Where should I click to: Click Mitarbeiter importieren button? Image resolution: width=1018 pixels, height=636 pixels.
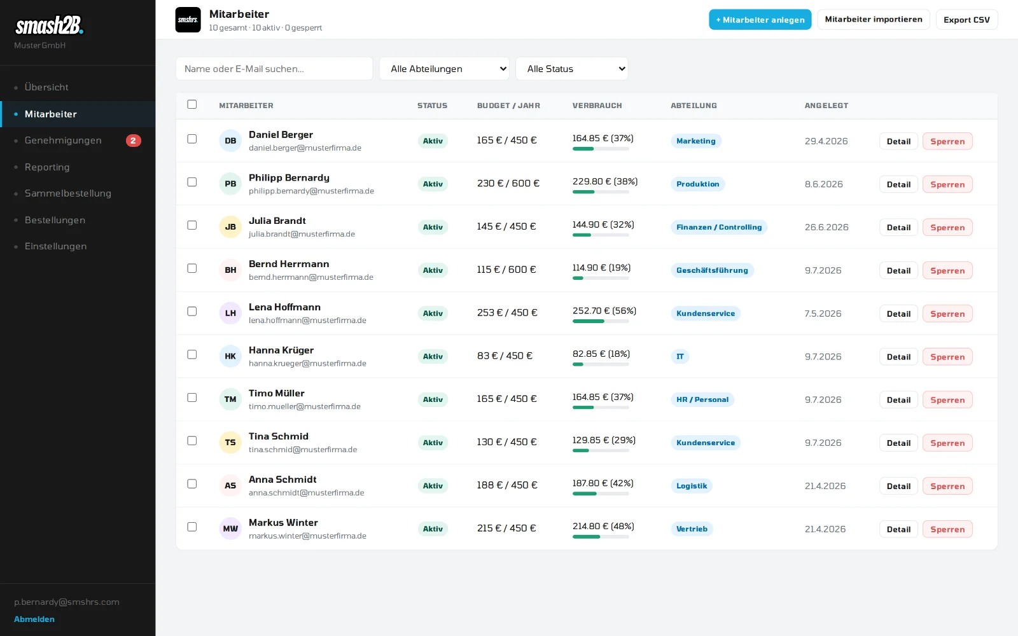pyautogui.click(x=874, y=20)
